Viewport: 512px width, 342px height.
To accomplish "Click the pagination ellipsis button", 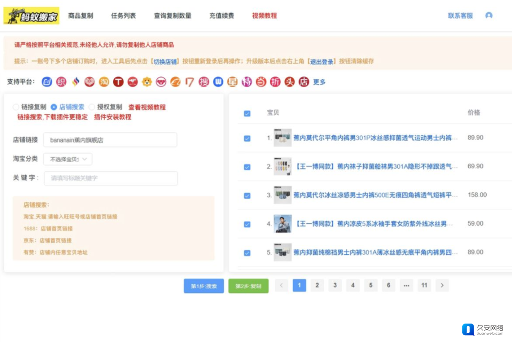I will point(406,286).
